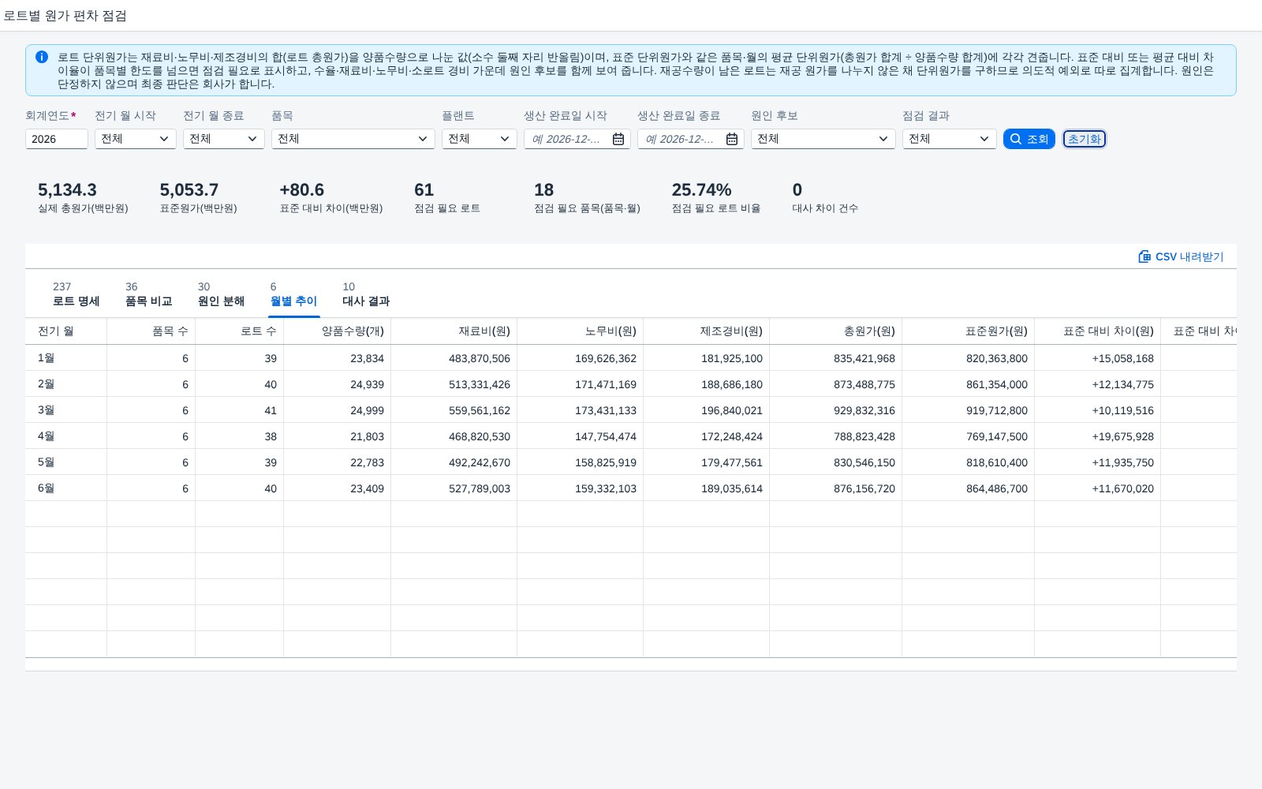Open calendar for 생산 완료일 종료

pyautogui.click(x=732, y=139)
